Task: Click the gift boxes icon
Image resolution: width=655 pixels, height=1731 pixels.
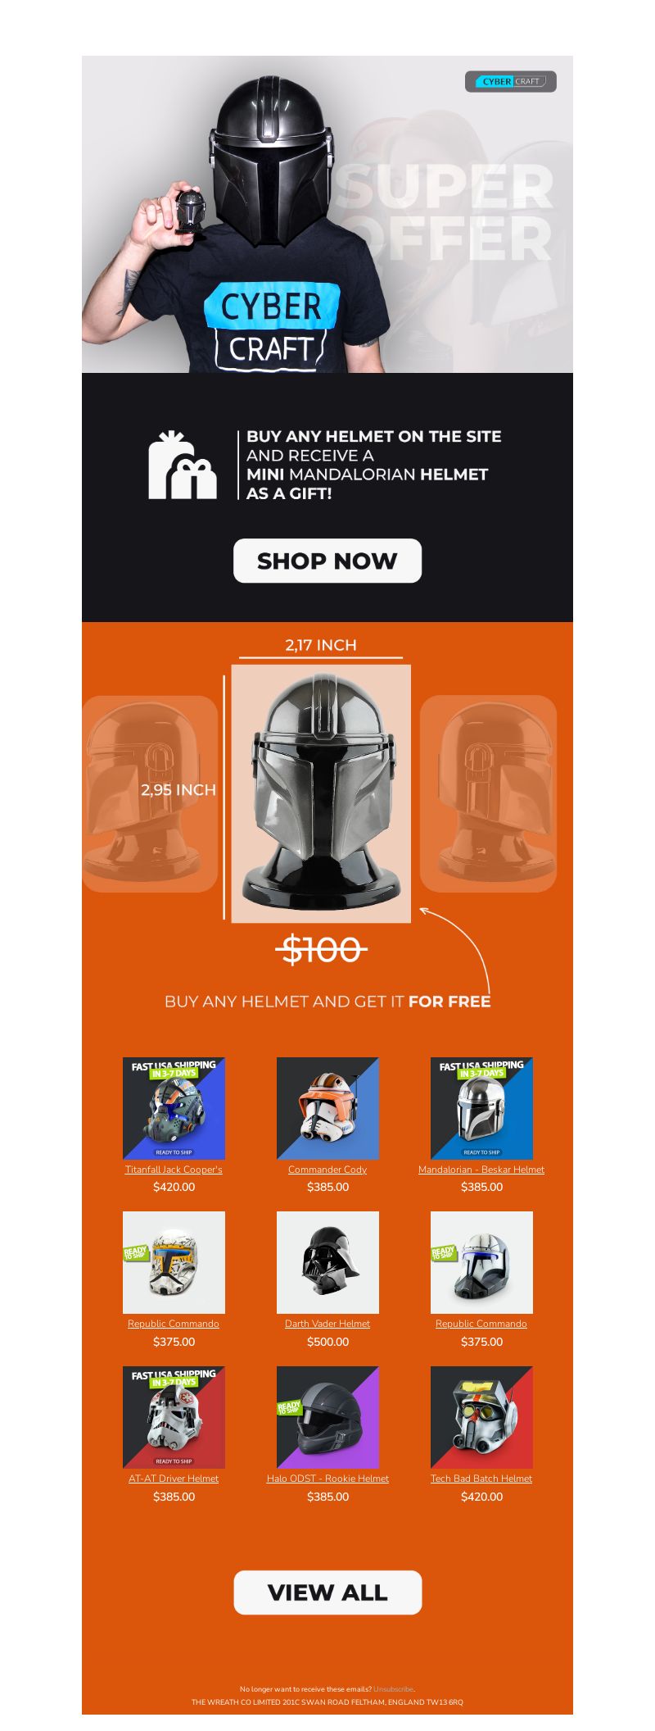Action: (x=183, y=465)
